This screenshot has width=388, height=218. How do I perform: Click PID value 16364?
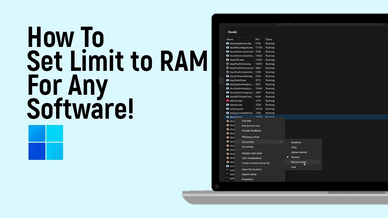click(258, 88)
